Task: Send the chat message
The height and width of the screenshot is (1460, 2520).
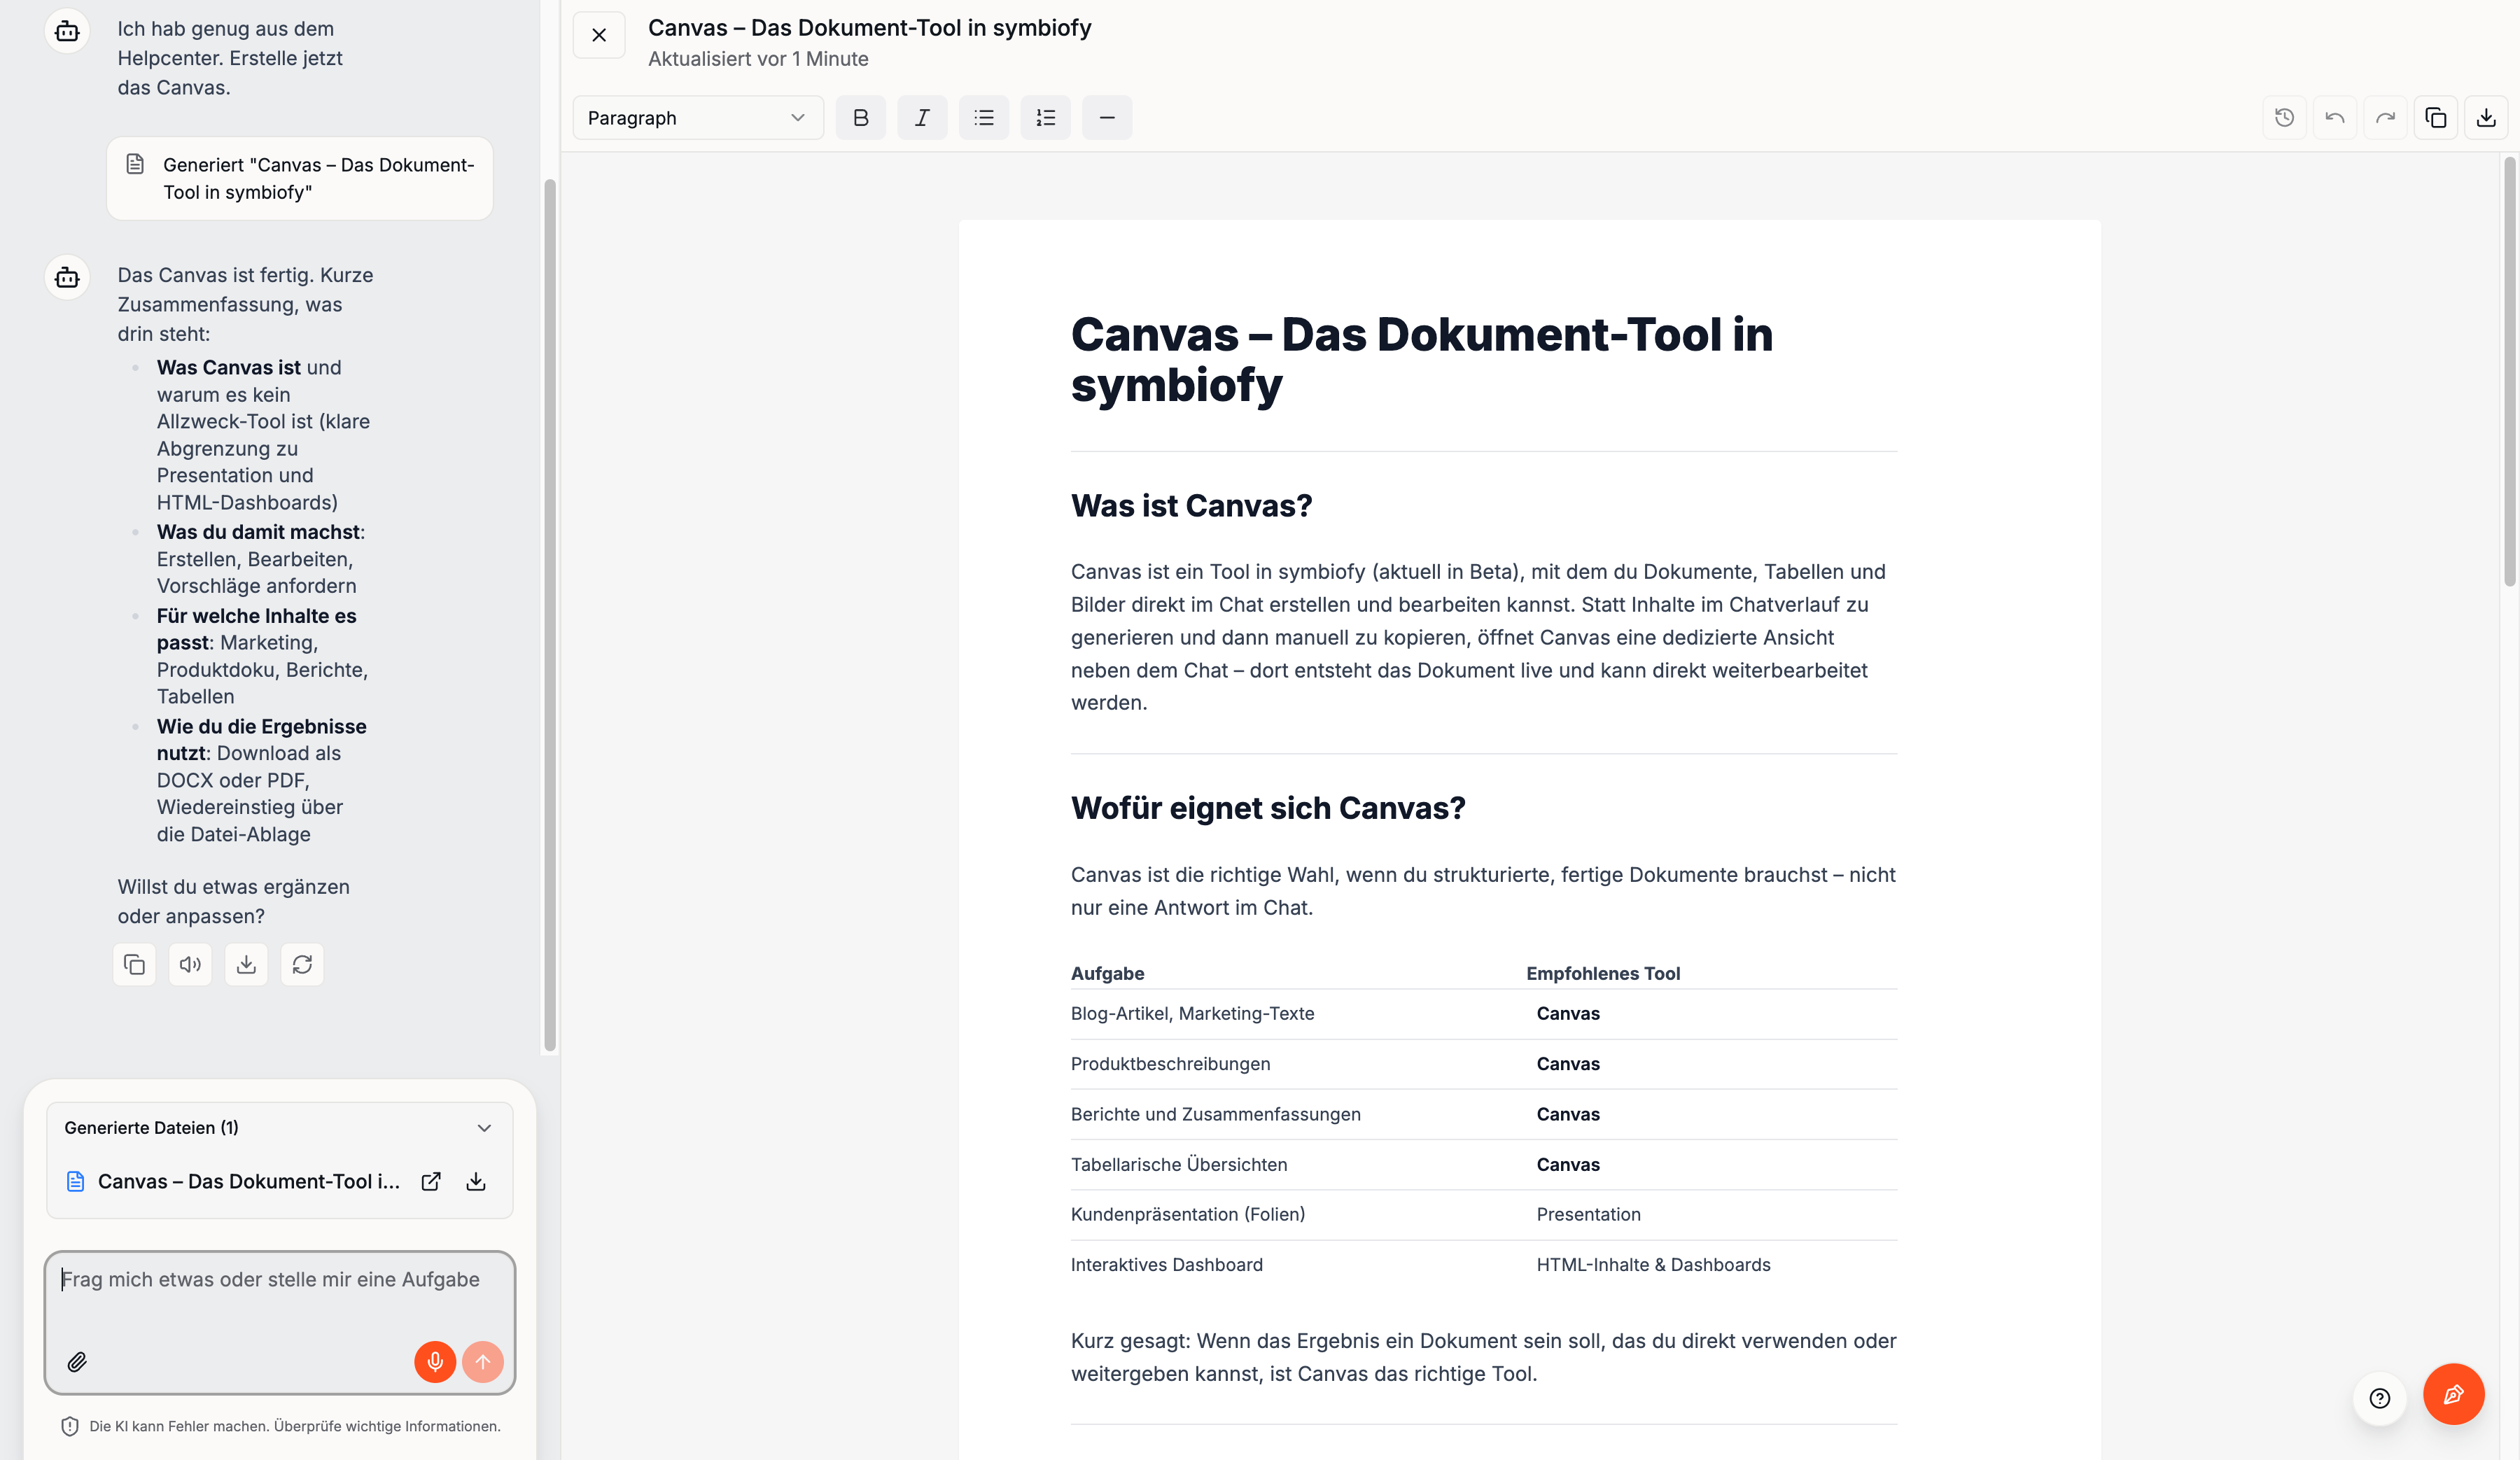Action: [x=483, y=1362]
